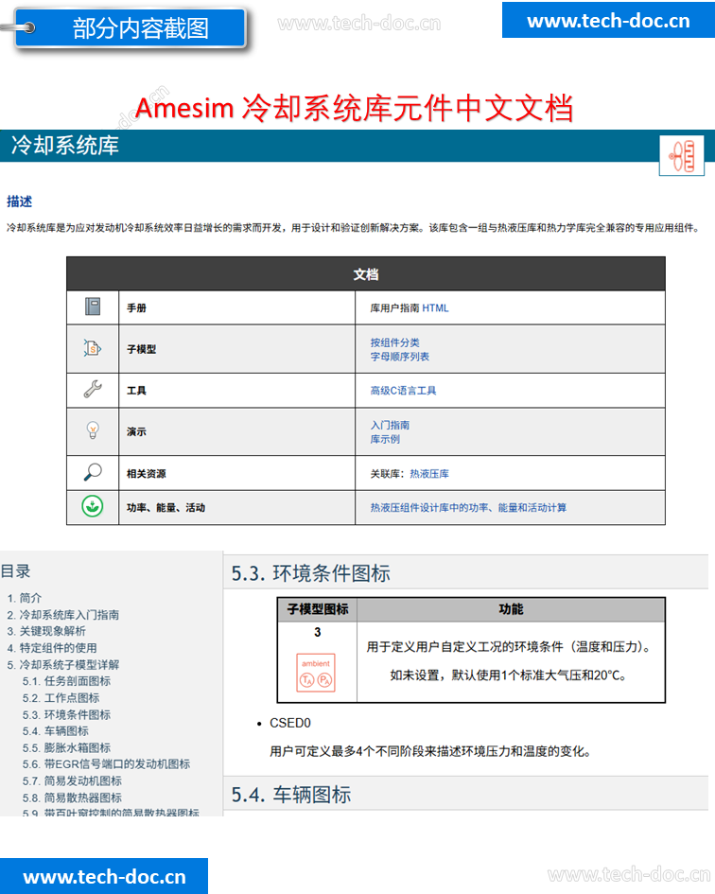Go to 2. 冷却系统库入门指南 entry
The height and width of the screenshot is (894, 715).
[63, 615]
